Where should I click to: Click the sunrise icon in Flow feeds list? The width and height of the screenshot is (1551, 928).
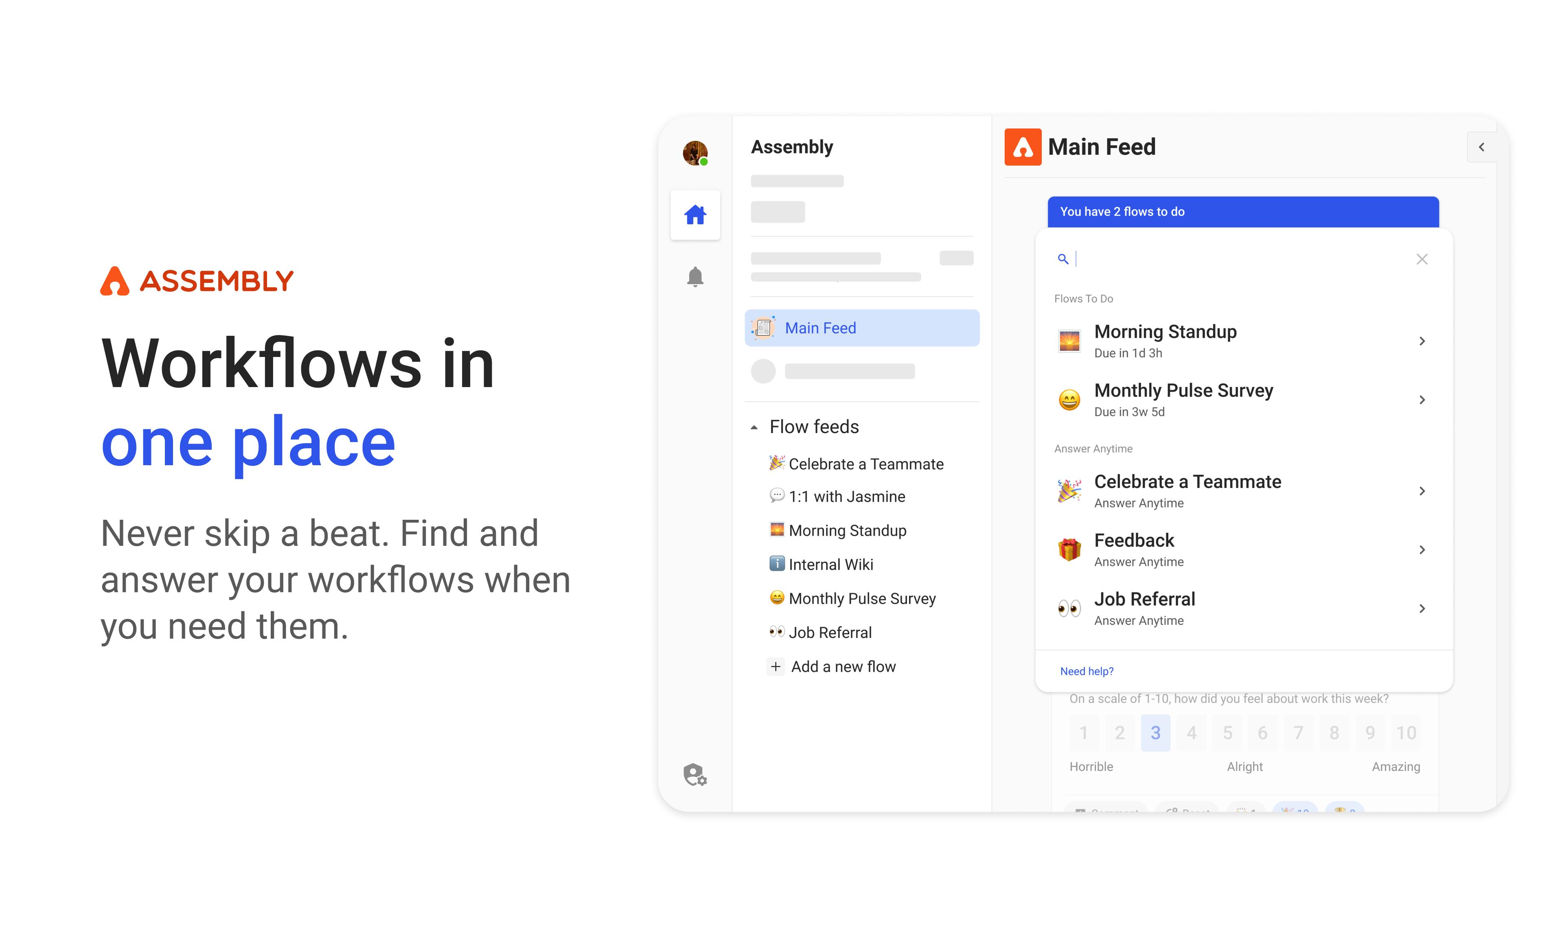tap(777, 529)
